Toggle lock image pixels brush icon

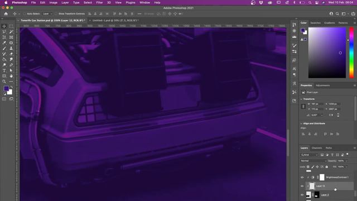(313, 167)
